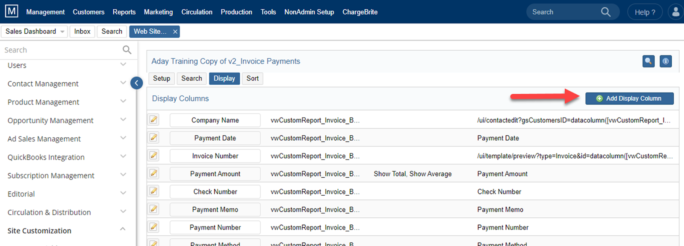Open the Sales Dashboard dropdown arrow

[x=62, y=32]
